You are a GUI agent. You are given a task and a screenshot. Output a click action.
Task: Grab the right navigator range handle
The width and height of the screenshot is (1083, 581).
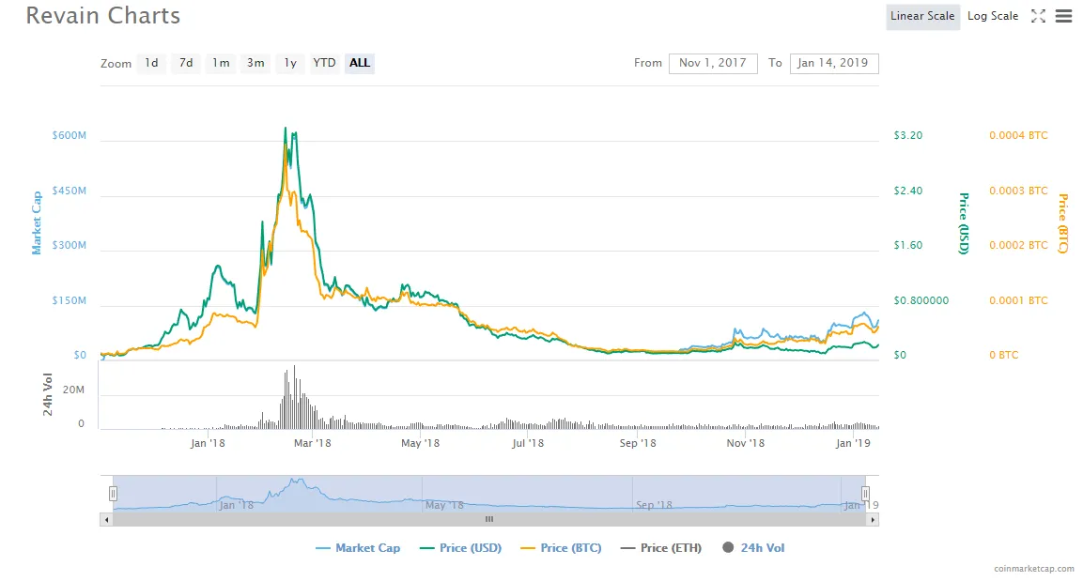click(x=865, y=494)
